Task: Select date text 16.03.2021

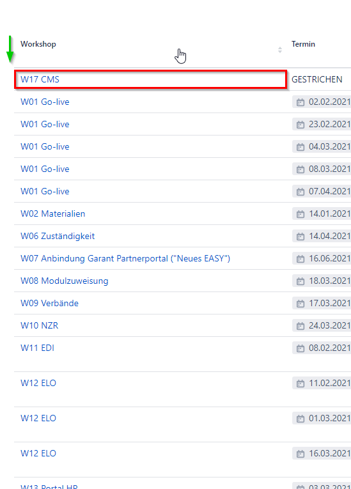Action: 330,453
